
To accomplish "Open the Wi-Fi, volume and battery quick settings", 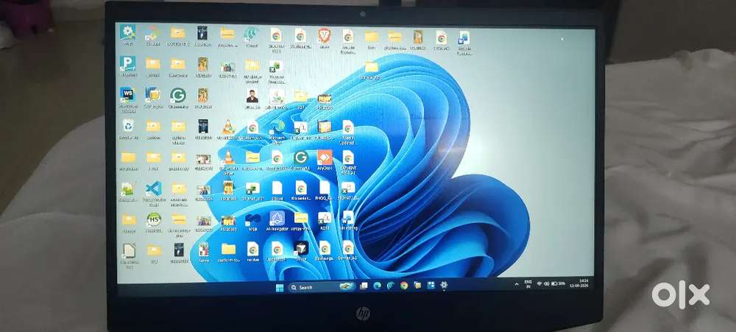I will point(551,283).
